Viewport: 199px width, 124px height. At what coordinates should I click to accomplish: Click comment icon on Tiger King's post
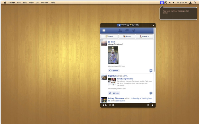pyautogui.click(x=151, y=93)
